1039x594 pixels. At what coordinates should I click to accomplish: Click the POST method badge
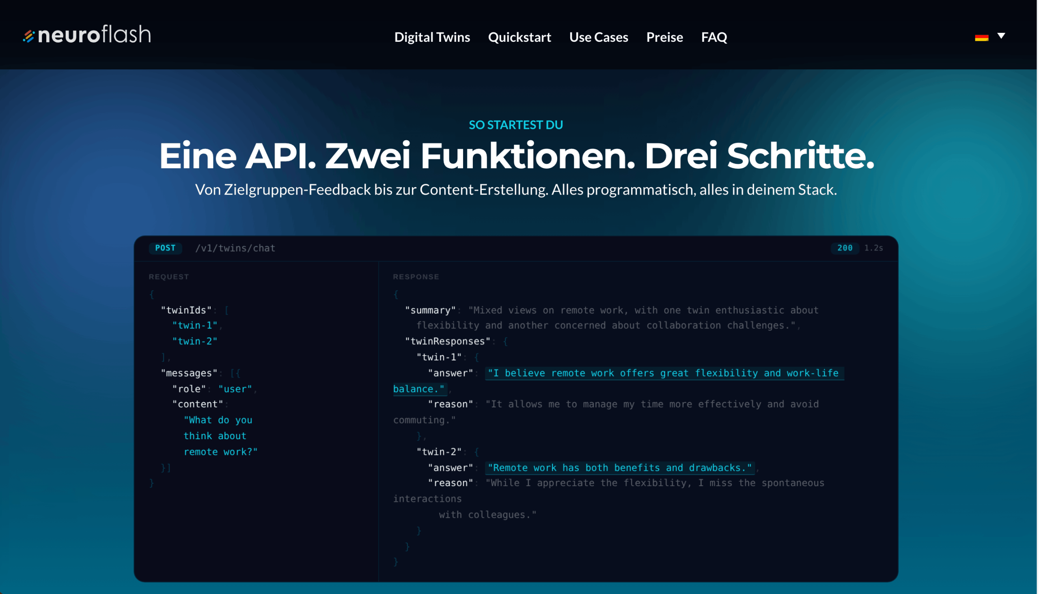165,248
